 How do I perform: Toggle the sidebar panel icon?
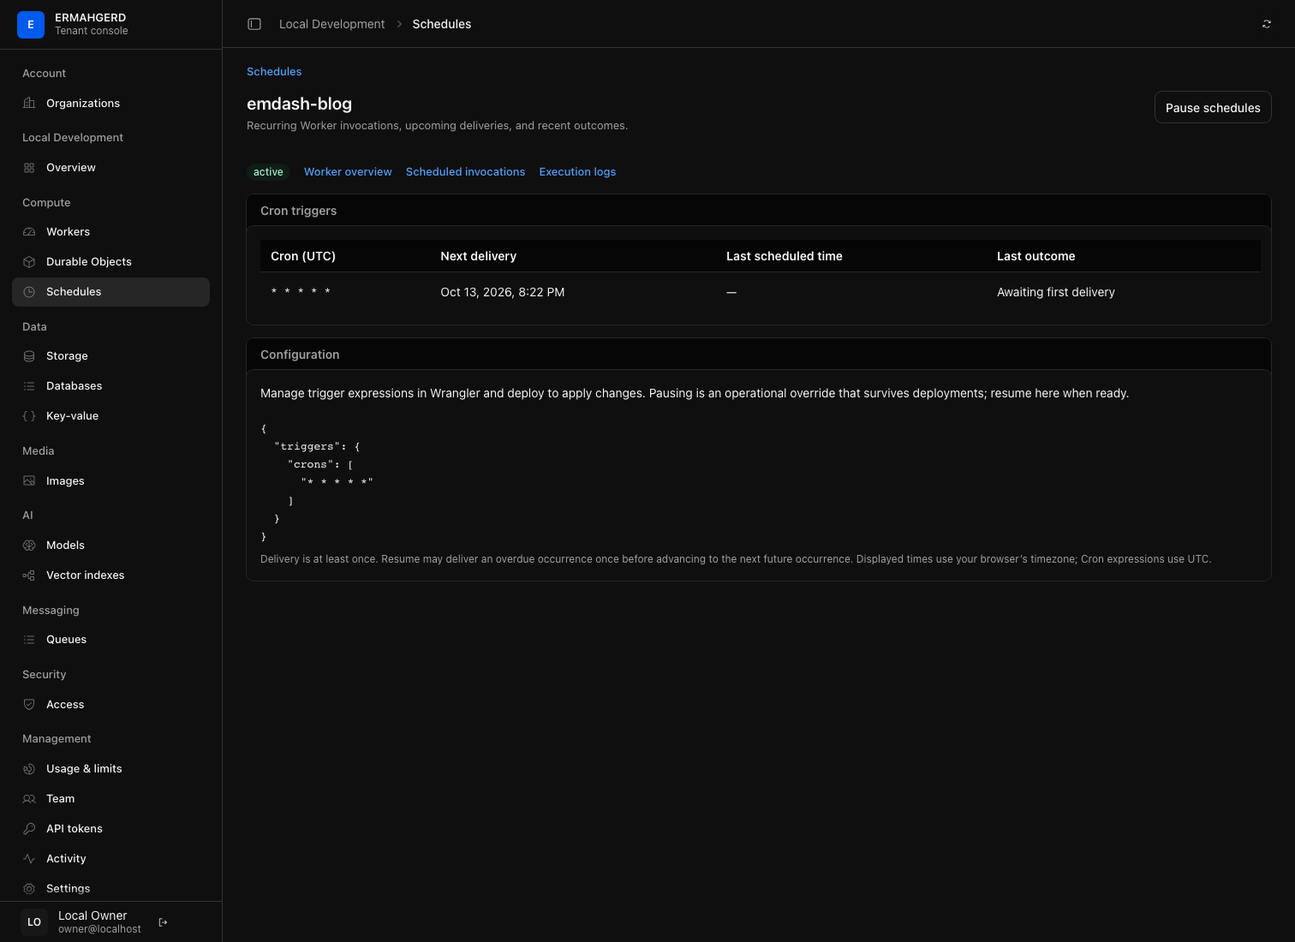pyautogui.click(x=254, y=24)
